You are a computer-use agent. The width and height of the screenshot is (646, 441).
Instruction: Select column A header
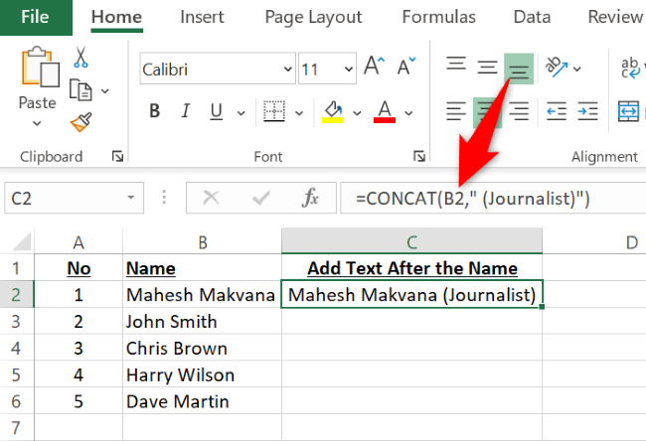click(x=79, y=242)
